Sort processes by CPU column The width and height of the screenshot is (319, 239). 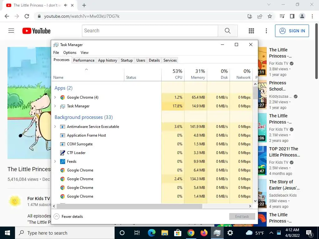(x=173, y=74)
